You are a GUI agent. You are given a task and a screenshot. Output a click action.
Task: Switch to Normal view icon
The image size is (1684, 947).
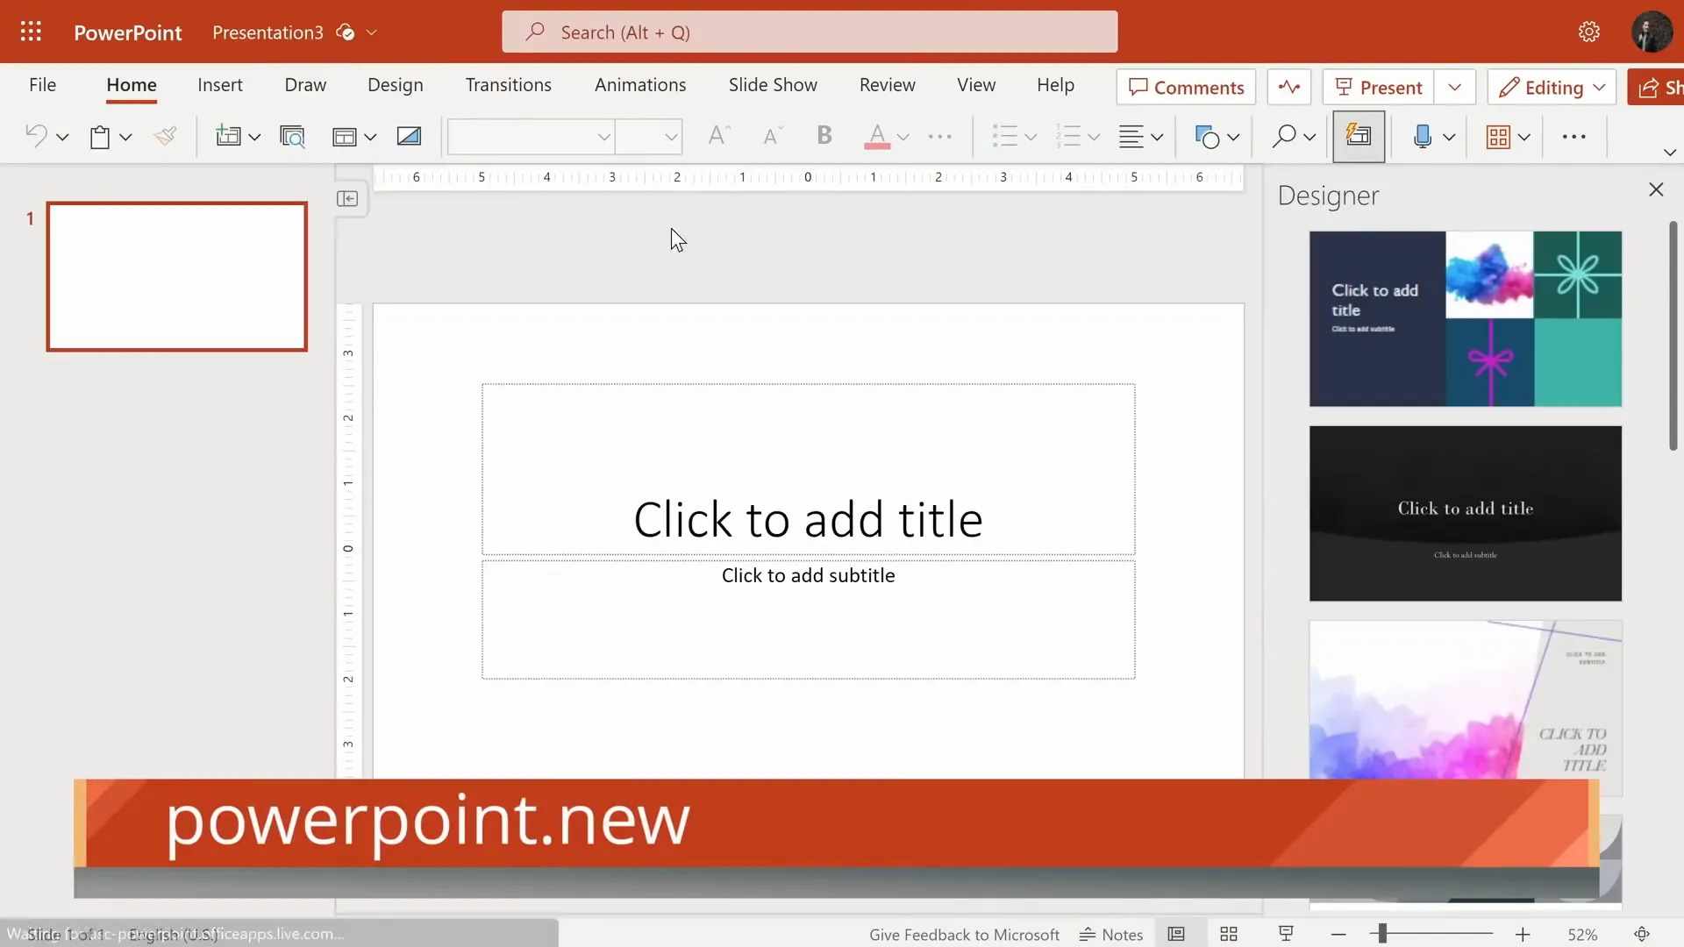pos(1176,935)
